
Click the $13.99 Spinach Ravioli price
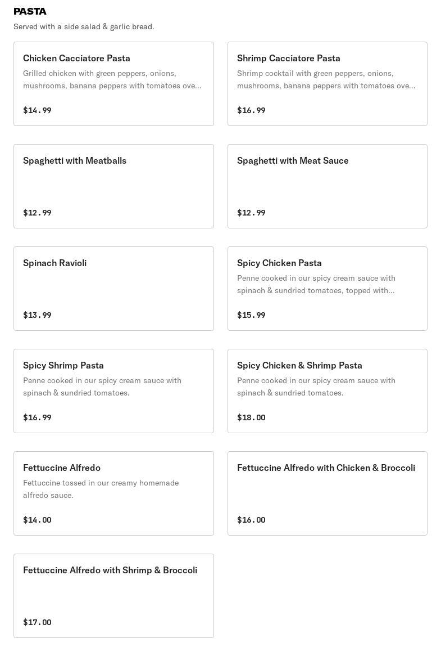tap(37, 315)
